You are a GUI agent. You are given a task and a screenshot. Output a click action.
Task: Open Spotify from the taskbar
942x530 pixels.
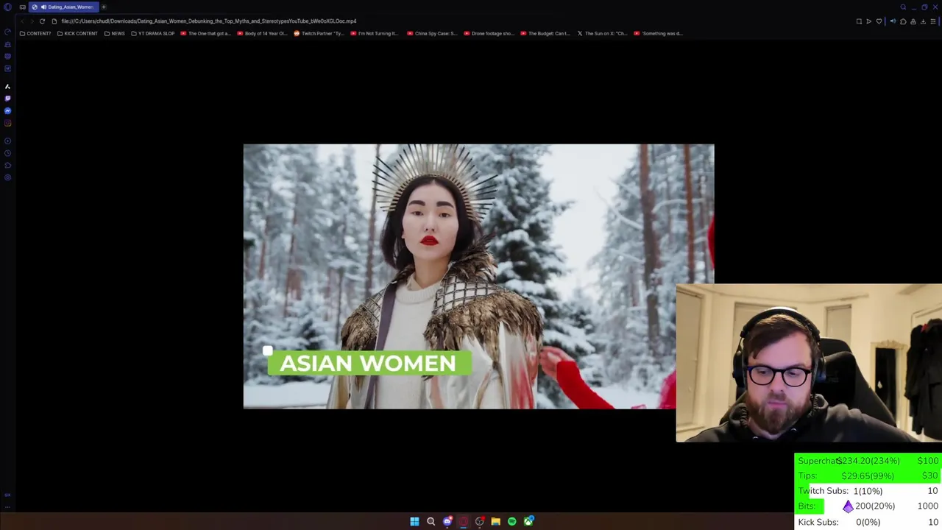pyautogui.click(x=512, y=521)
